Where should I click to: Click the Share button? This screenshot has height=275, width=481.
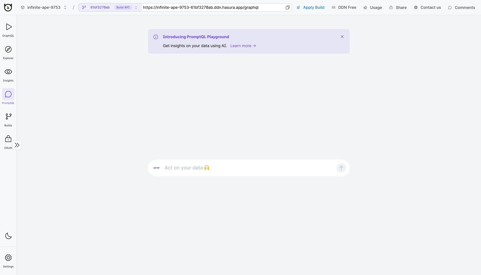(x=398, y=8)
